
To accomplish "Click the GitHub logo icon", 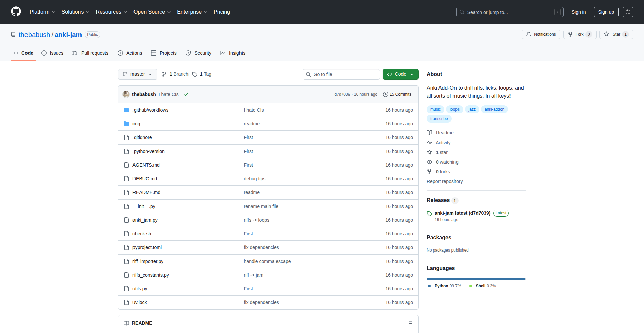I will tap(16, 12).
